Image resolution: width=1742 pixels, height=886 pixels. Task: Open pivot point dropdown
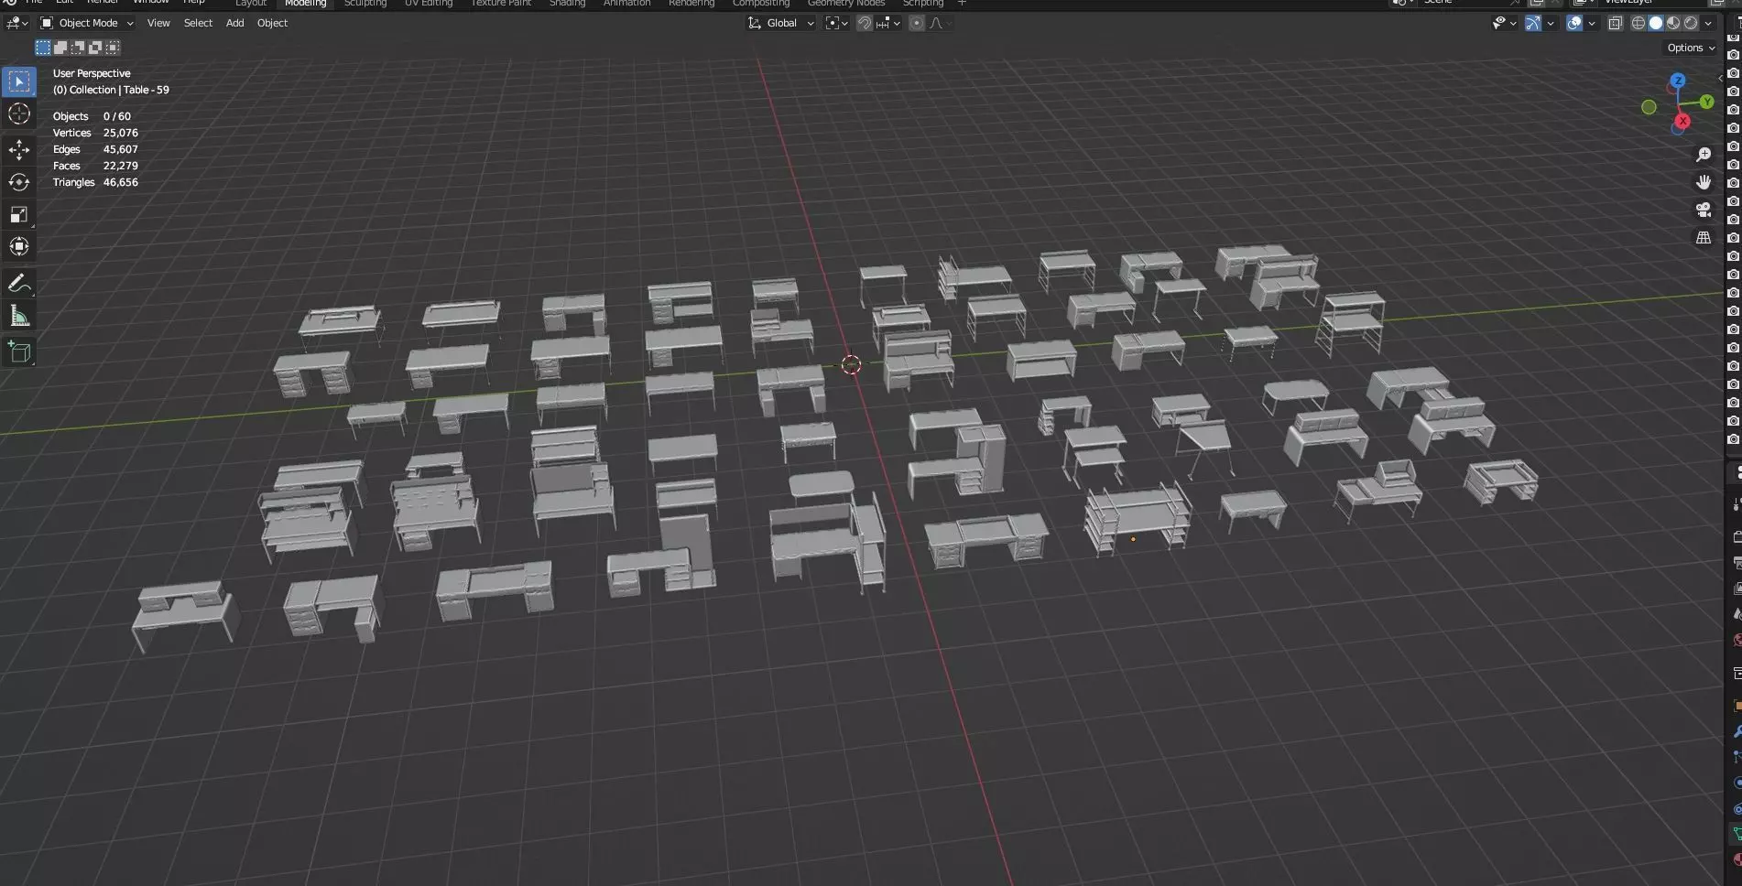point(836,23)
